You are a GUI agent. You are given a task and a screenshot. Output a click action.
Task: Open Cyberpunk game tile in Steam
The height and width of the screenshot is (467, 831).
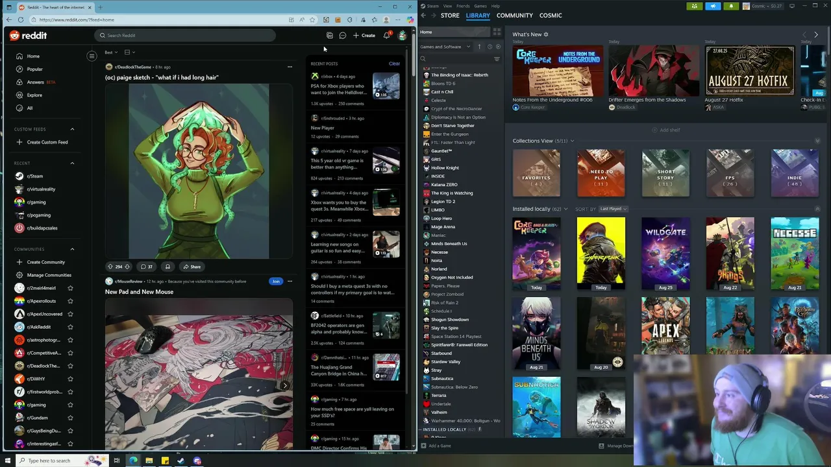(601, 254)
